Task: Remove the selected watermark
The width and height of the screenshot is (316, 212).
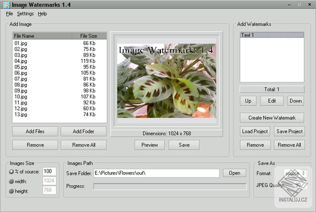Action: click(256, 145)
